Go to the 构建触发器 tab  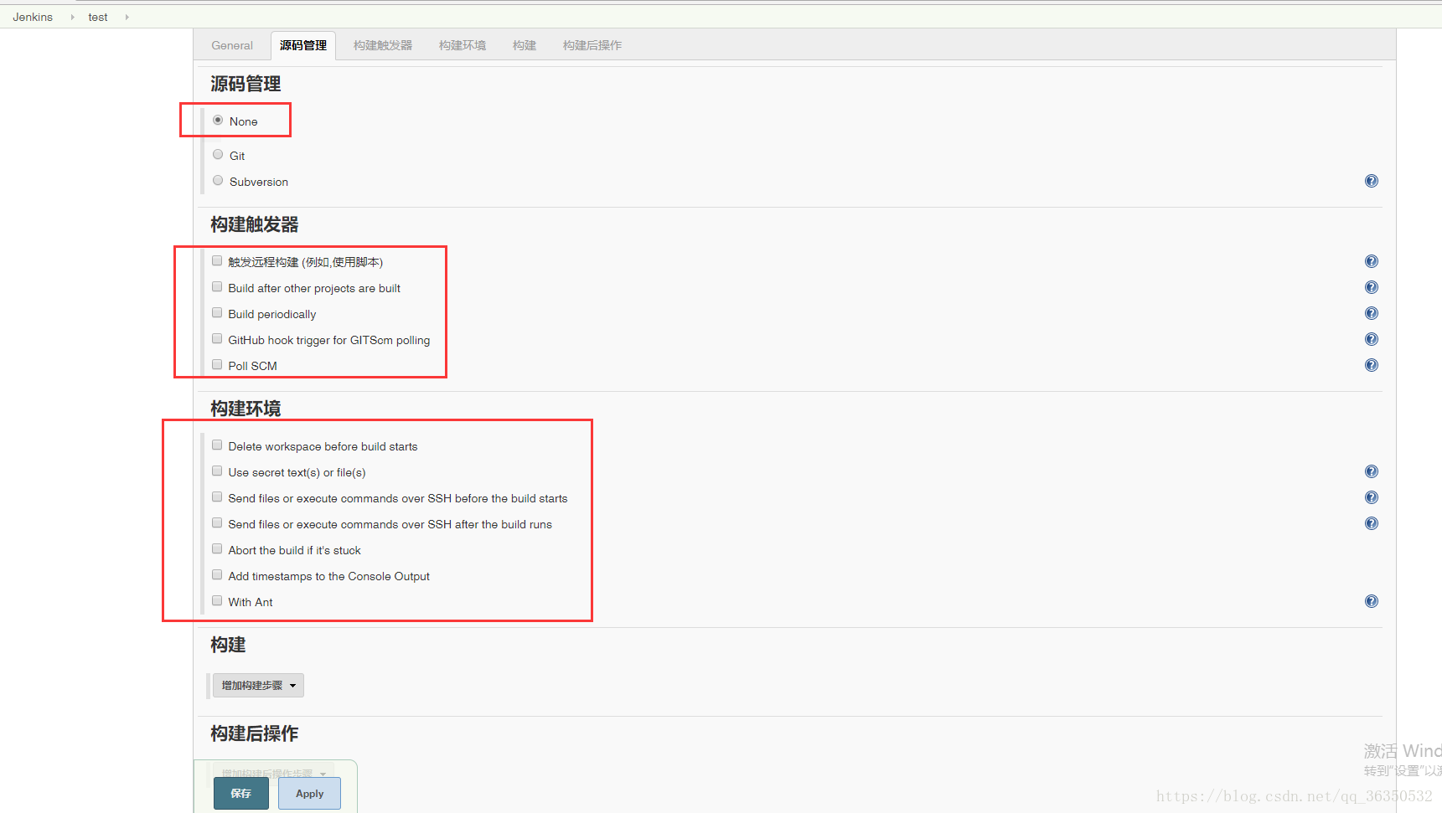point(383,46)
